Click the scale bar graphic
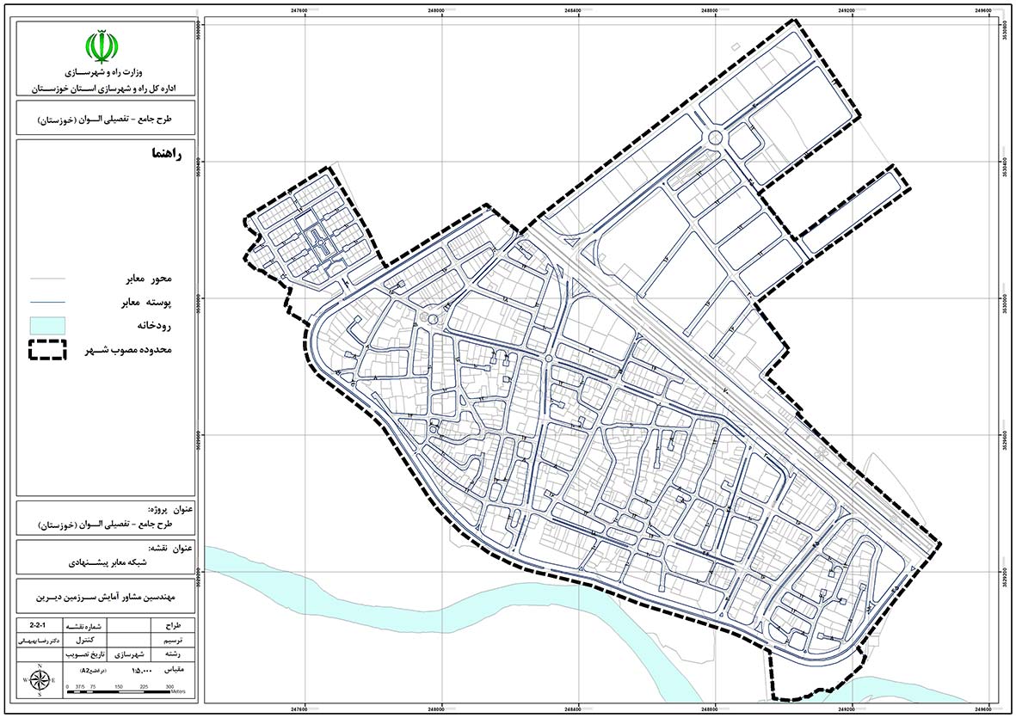The width and height of the screenshot is (1016, 718). (119, 691)
